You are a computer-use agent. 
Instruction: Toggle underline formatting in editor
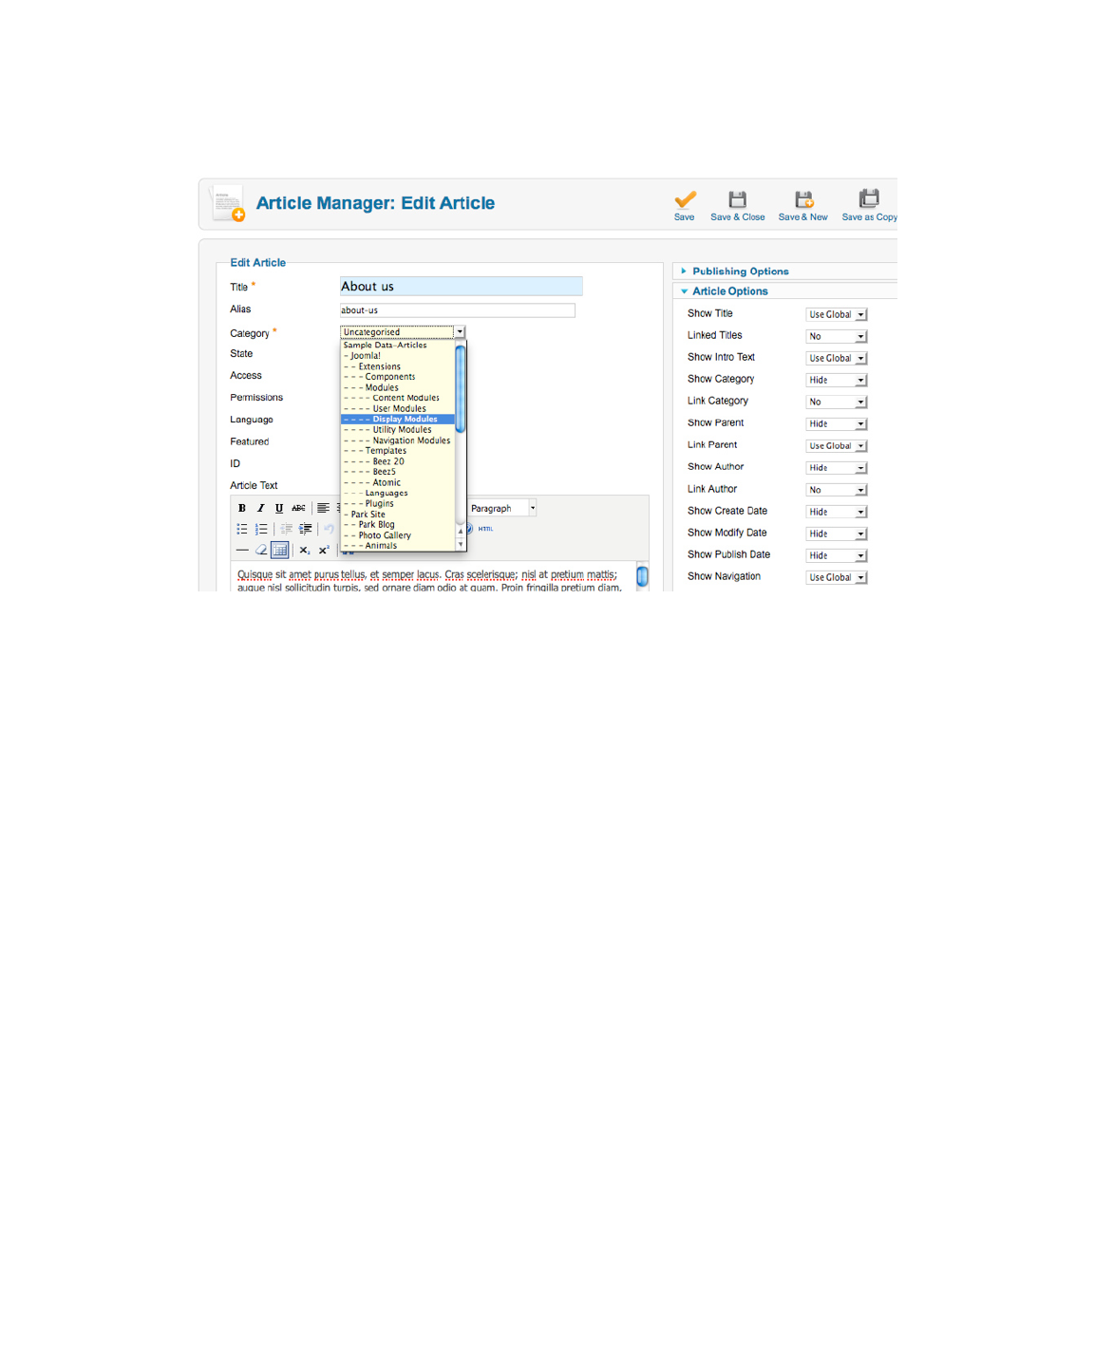(x=279, y=509)
